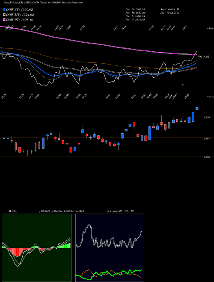The image size is (214, 282).
Task: Click the 1425 price level label
Action: click(207, 157)
